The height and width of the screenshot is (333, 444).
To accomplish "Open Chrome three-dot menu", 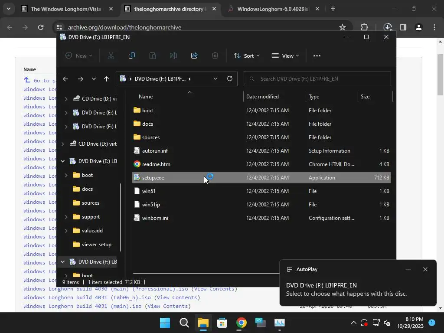I will click(x=434, y=27).
